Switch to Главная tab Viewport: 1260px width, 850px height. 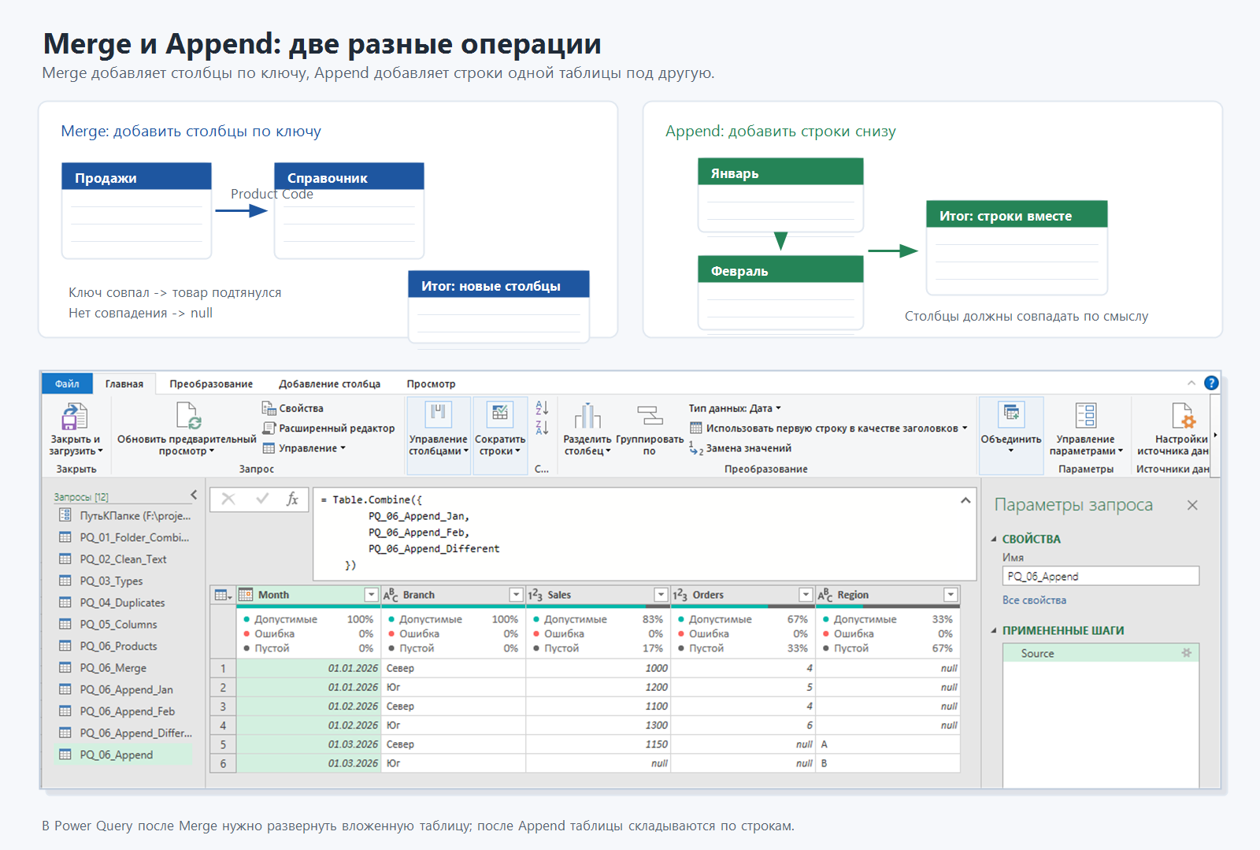pos(124,384)
